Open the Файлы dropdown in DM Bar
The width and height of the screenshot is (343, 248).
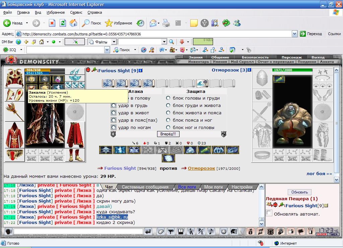[x=114, y=42]
